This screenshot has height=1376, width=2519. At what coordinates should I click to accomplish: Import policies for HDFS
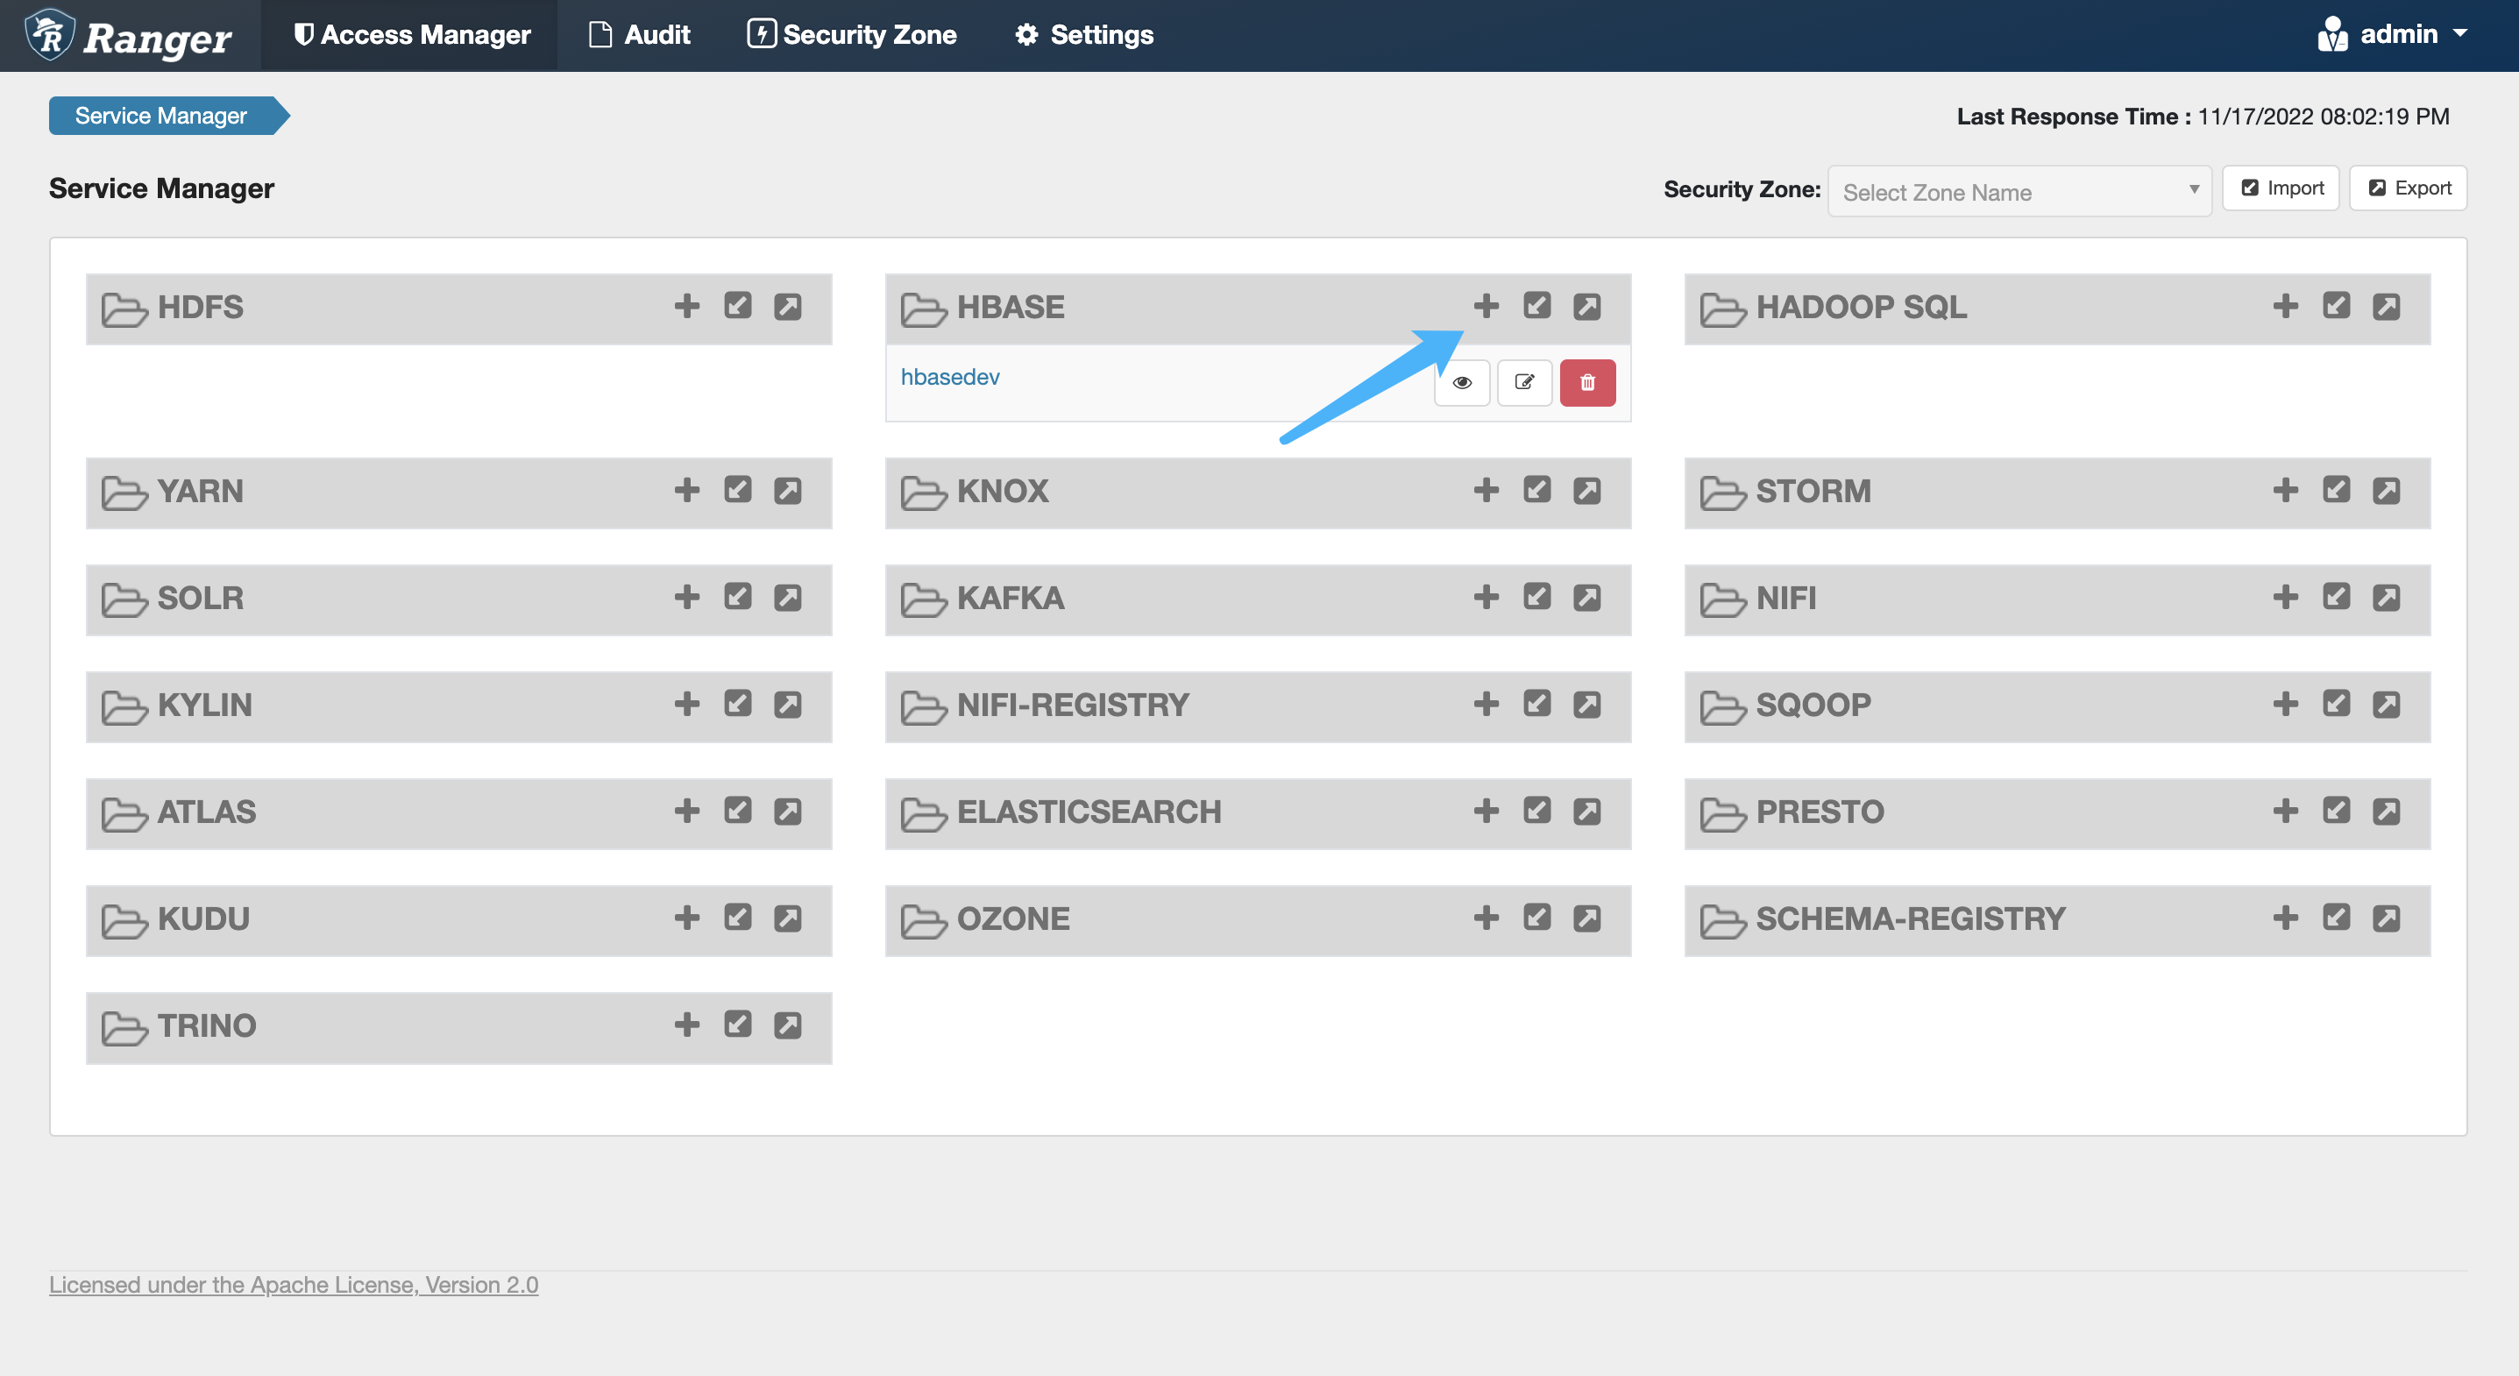click(737, 306)
